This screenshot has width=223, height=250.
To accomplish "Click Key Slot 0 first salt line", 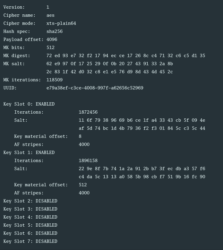I will coord(142,120).
